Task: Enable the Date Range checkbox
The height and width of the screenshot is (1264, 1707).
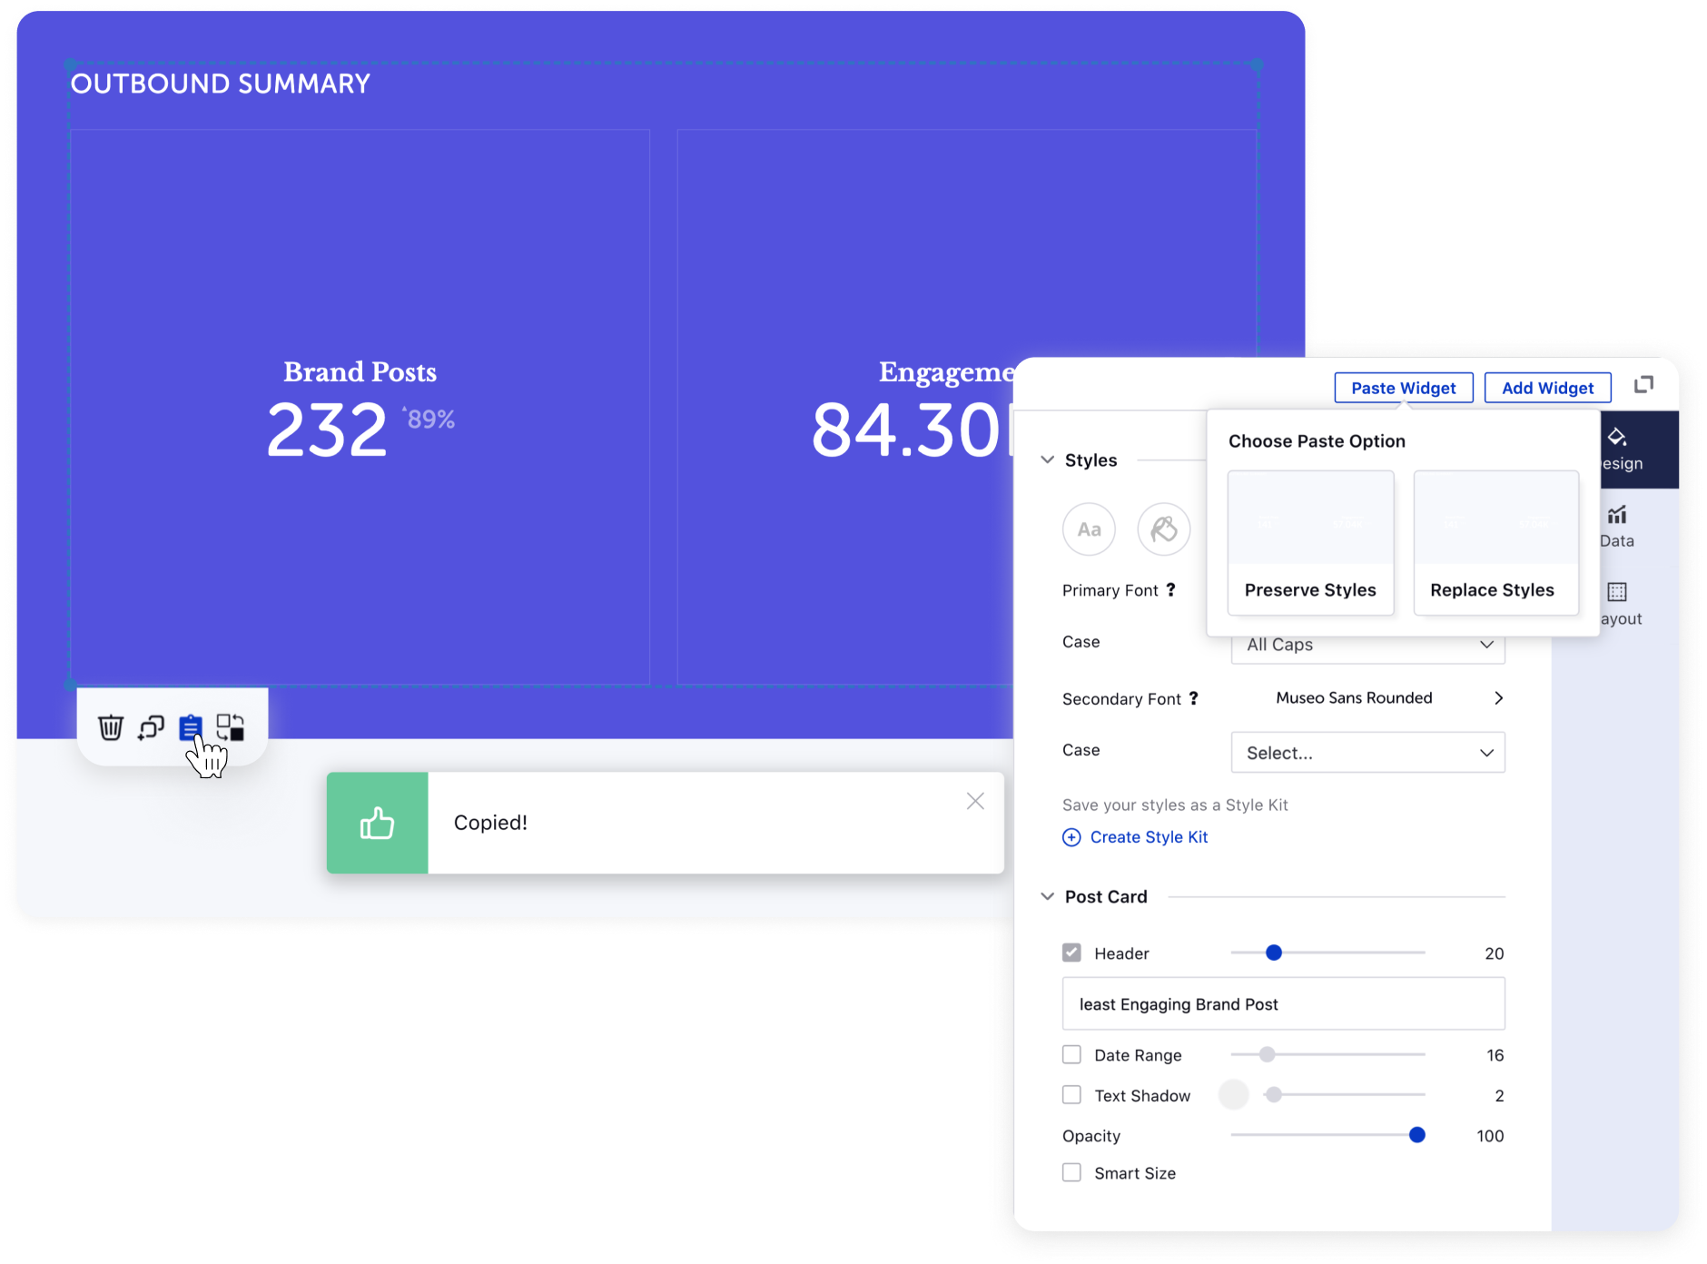Action: [1071, 1054]
